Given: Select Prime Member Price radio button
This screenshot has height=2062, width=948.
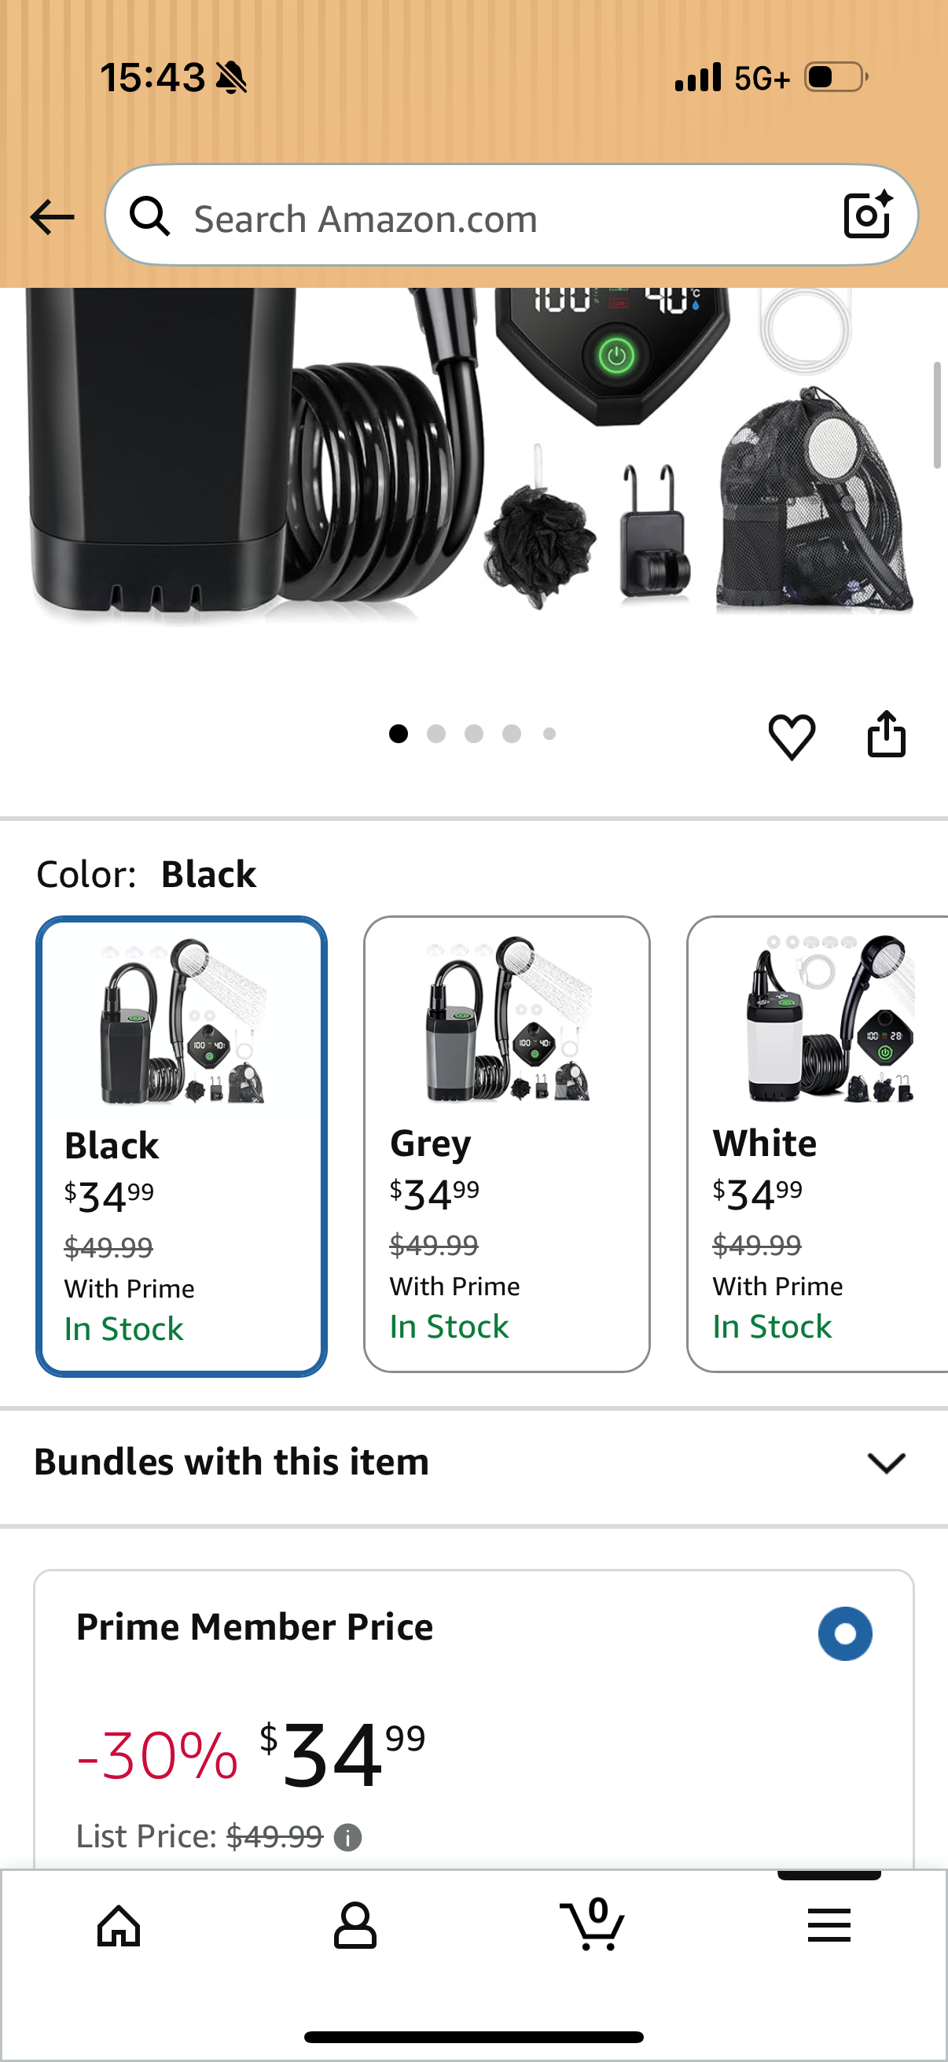Looking at the screenshot, I should [845, 1633].
